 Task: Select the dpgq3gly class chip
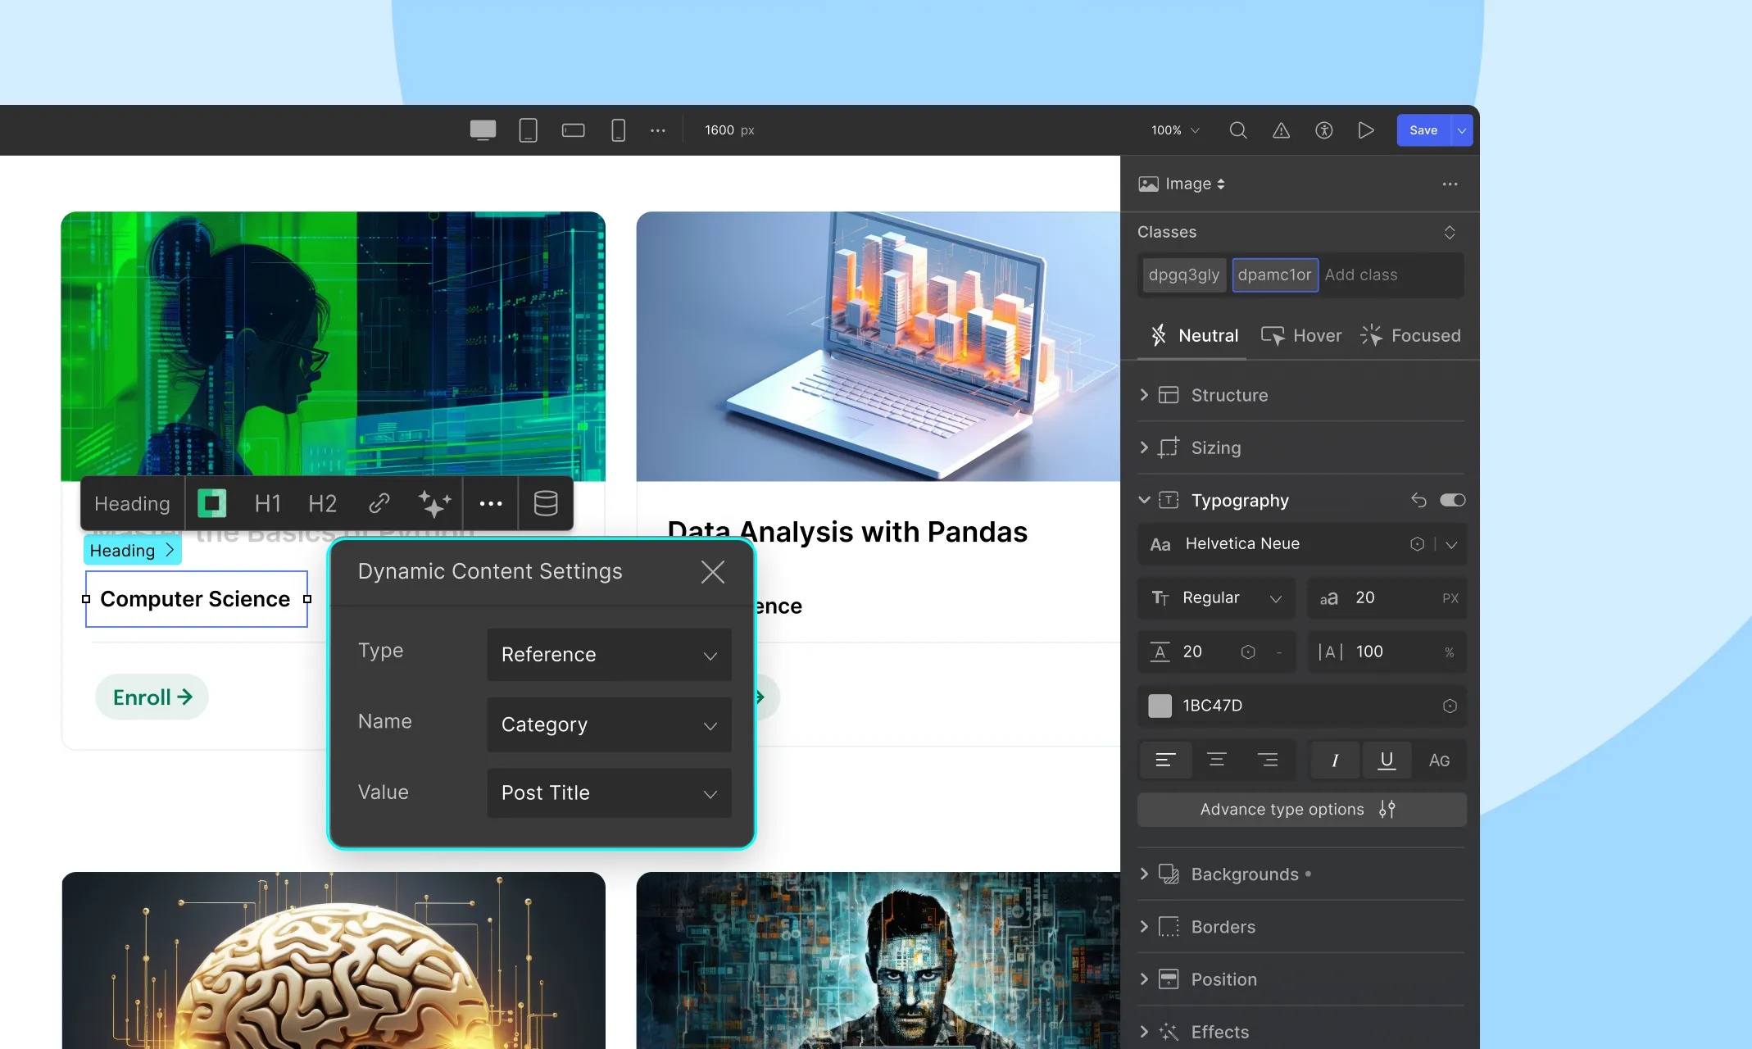(x=1183, y=275)
